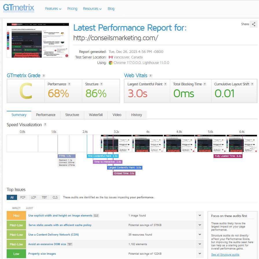
Task: Filter top issues by LCP
Action: [34, 197]
